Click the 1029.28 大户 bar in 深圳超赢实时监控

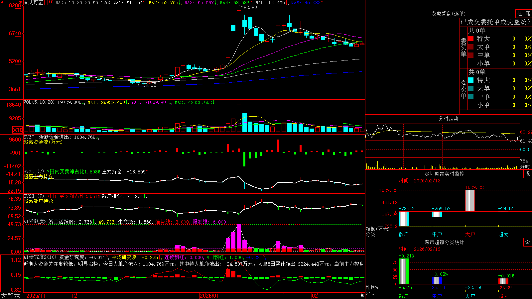tap(470, 201)
